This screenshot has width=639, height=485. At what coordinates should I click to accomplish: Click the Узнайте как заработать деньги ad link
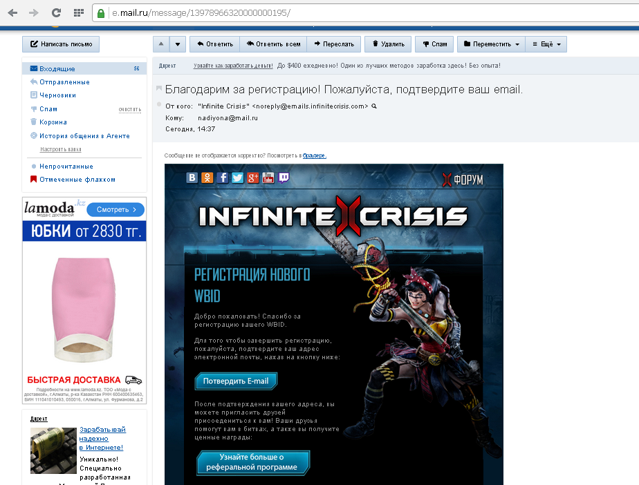coord(233,66)
